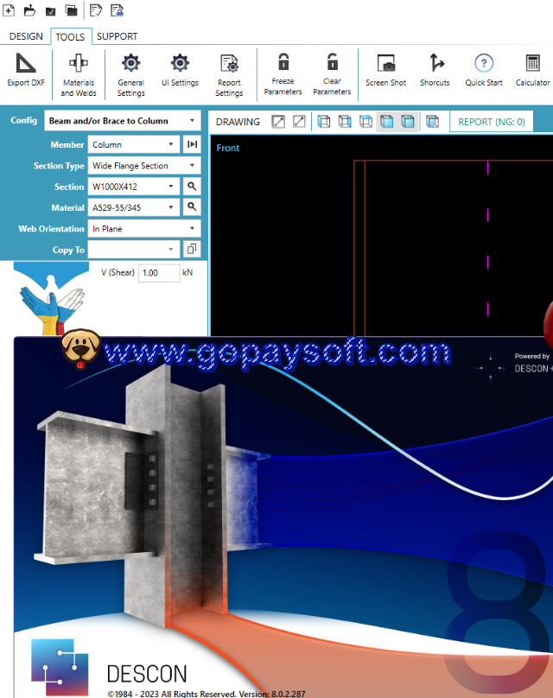The height and width of the screenshot is (698, 553).
Task: Open the Shorcuts tool
Action: pos(435,70)
